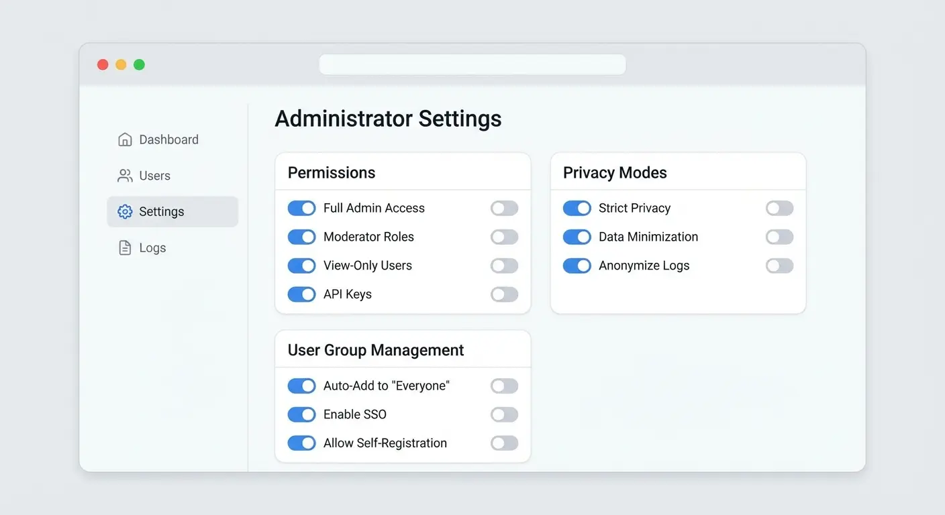Disable Data Minimization
The width and height of the screenshot is (945, 515).
click(x=577, y=237)
